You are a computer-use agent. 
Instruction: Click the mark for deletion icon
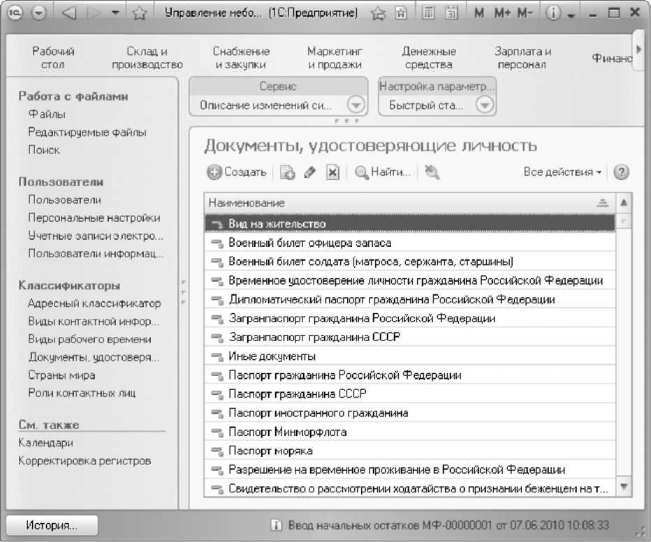(x=332, y=172)
